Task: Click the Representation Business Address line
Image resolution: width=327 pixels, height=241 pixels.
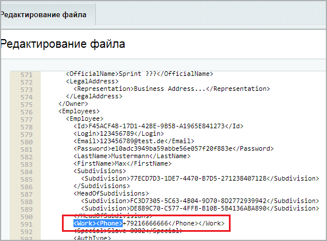Action: pyautogui.click(x=172, y=89)
